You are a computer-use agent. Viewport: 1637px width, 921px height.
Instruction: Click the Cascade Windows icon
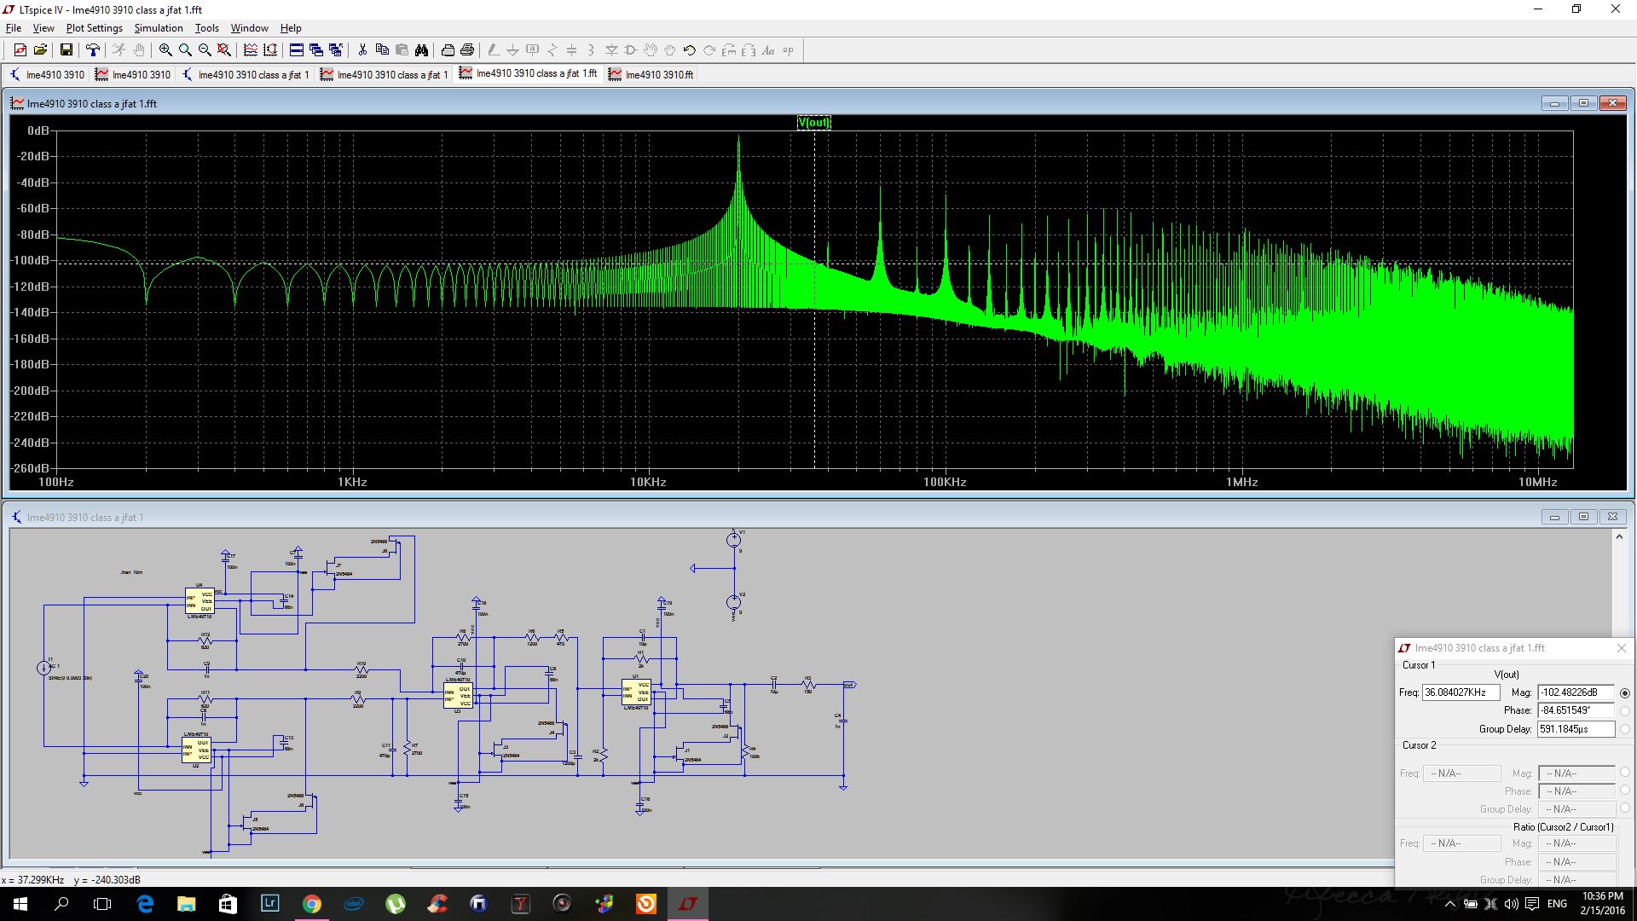(x=315, y=50)
